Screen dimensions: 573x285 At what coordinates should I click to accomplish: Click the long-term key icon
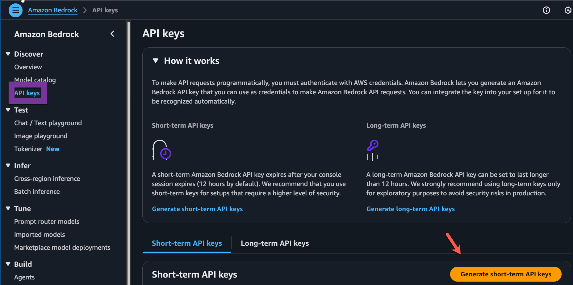373,150
